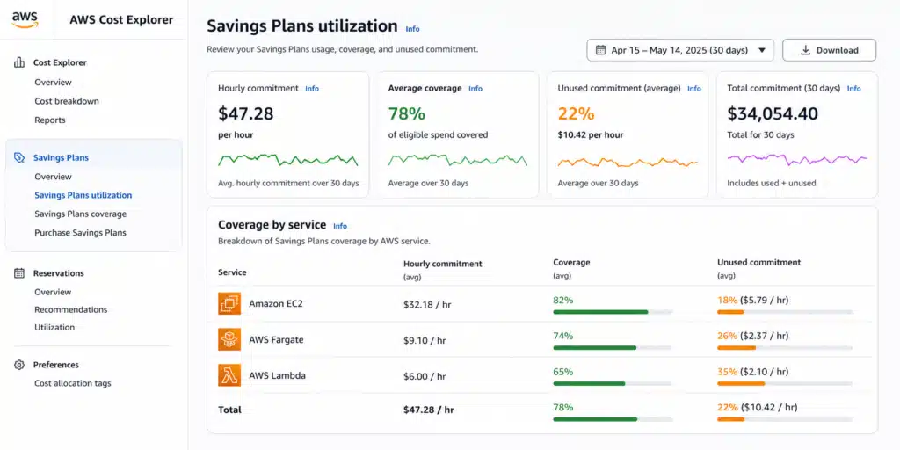The image size is (900, 450).
Task: Open Overview under Reservations
Action: coord(53,292)
